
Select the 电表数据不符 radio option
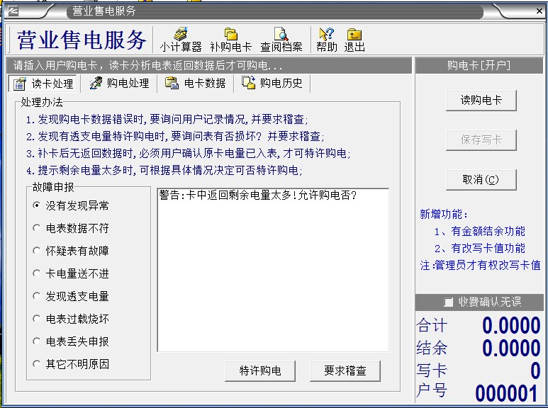click(37, 228)
